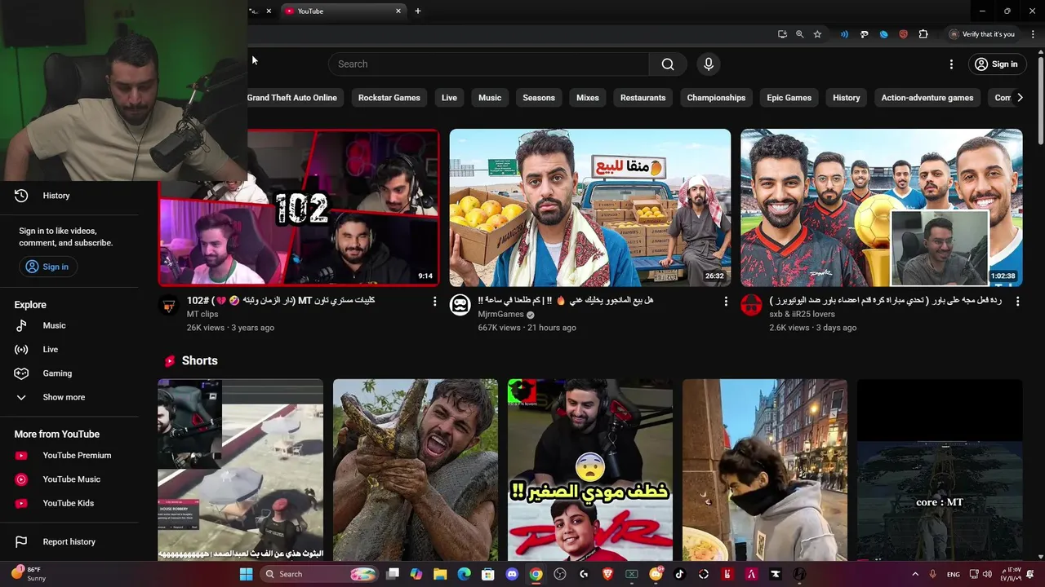Open options menu for the MT clips video

tap(434, 302)
